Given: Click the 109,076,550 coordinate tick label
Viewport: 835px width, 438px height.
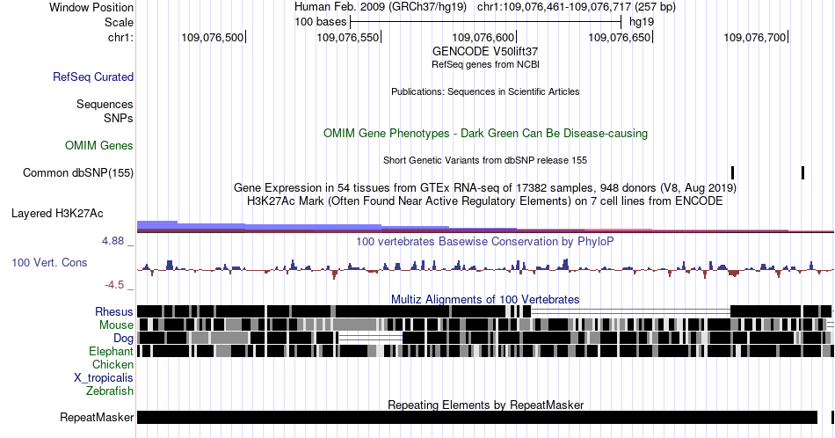Looking at the screenshot, I should pyautogui.click(x=348, y=37).
